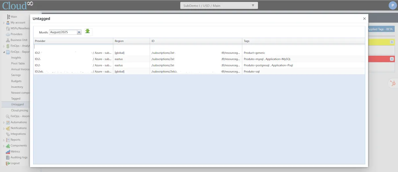Screen dimensions: 398x172
Task: Click the Applied Tags - BETA button
Action: pos(380,29)
